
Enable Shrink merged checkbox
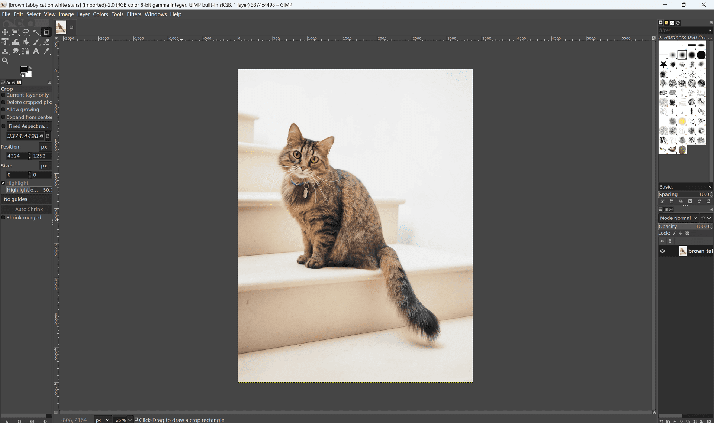click(3, 218)
